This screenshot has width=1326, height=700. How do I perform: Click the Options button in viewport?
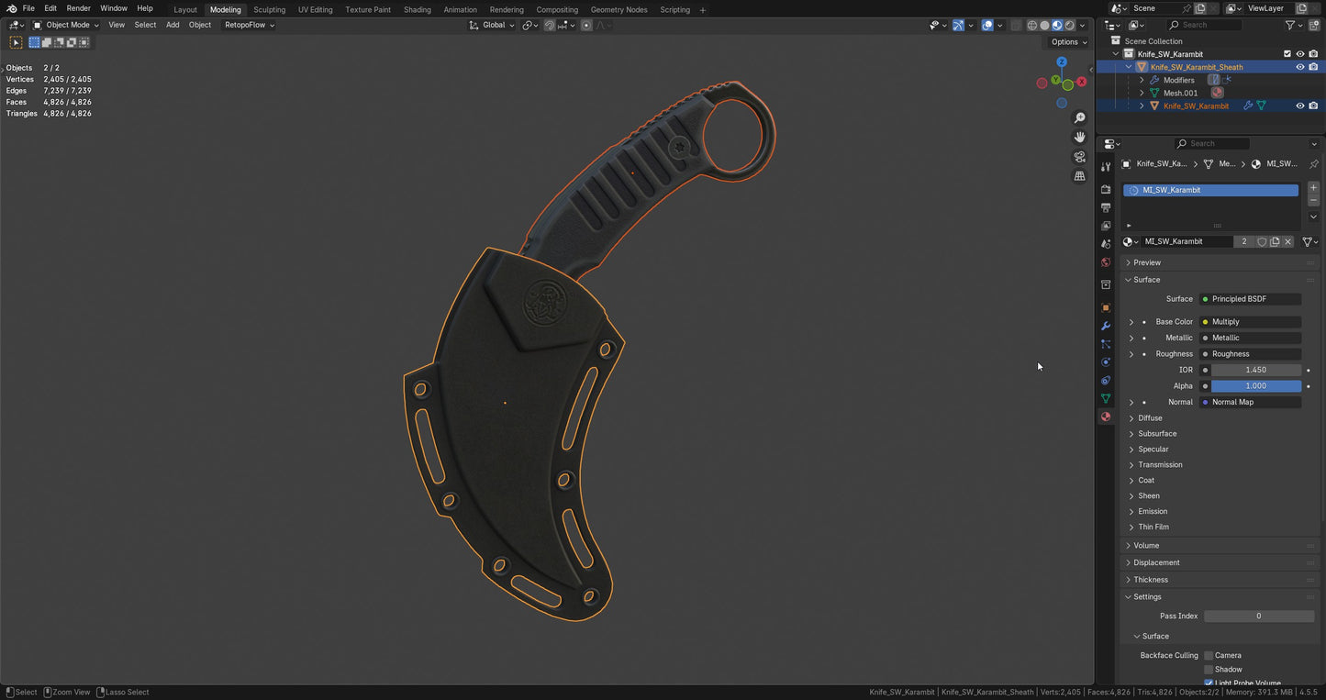(x=1067, y=42)
